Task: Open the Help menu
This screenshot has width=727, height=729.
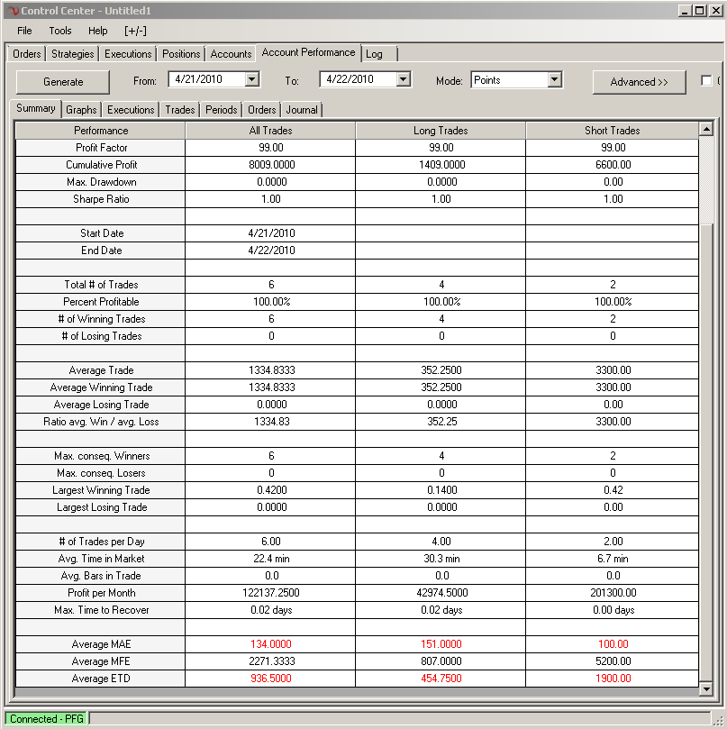Action: pyautogui.click(x=97, y=31)
